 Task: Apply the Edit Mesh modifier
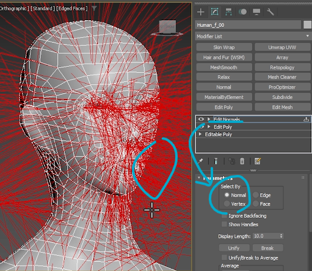(x=283, y=107)
